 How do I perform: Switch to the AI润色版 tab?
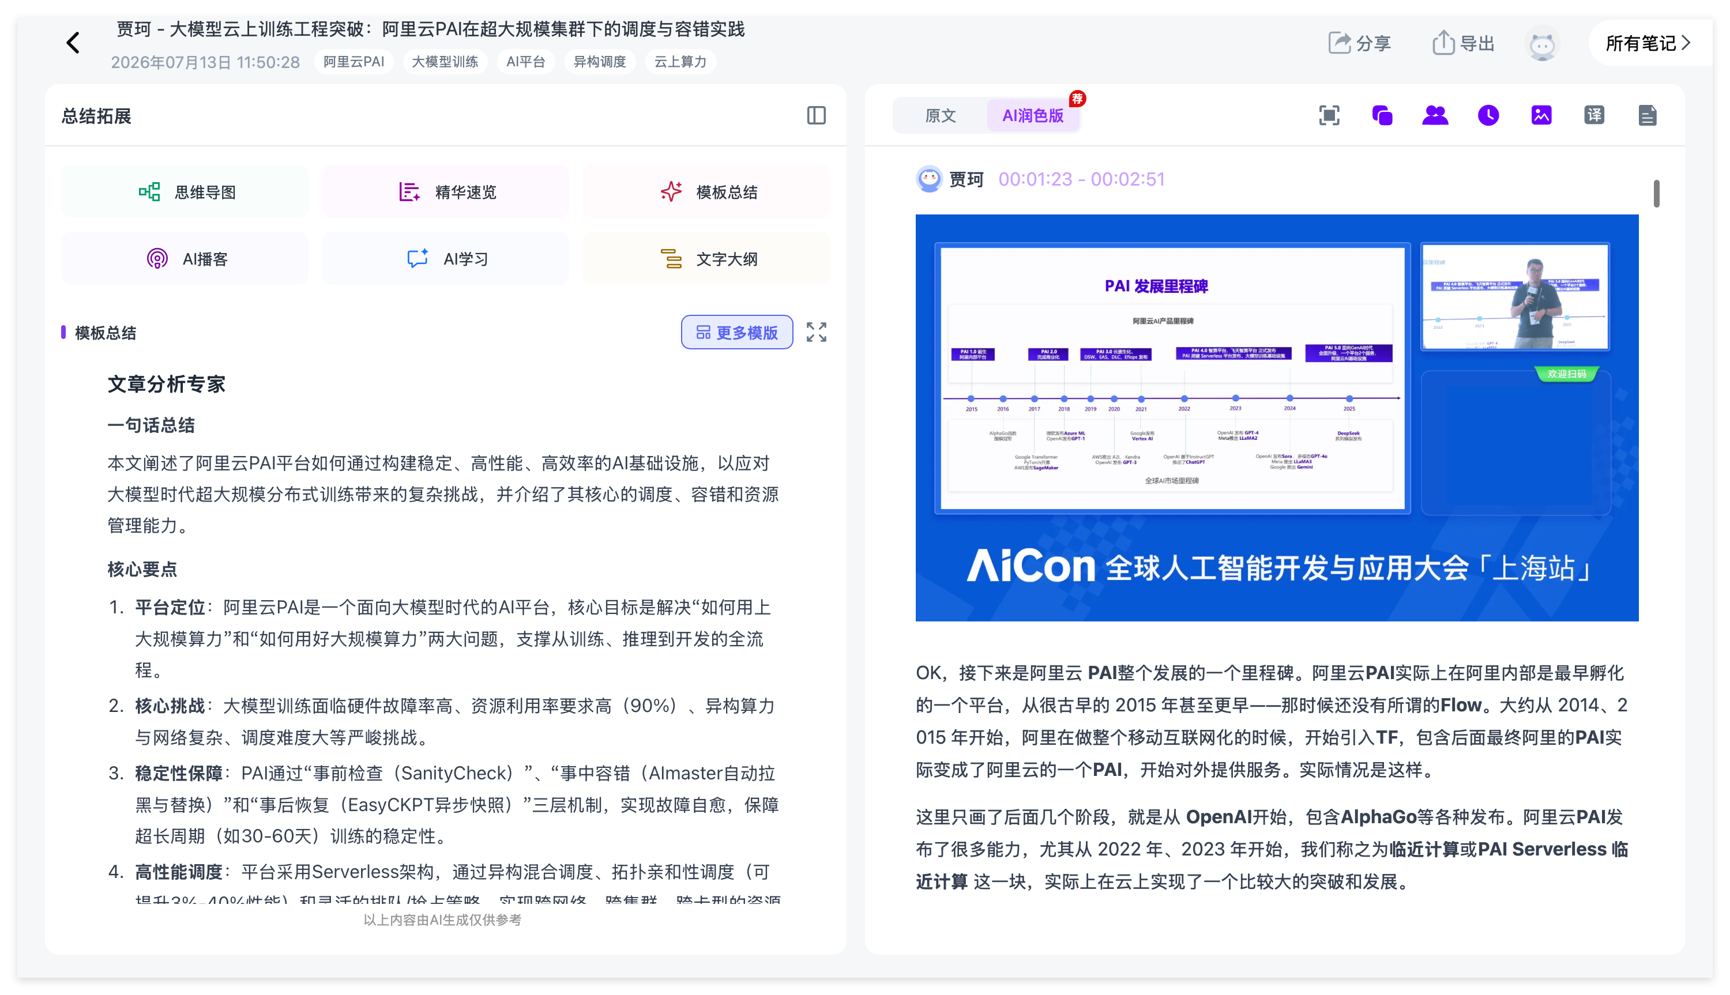click(1033, 115)
